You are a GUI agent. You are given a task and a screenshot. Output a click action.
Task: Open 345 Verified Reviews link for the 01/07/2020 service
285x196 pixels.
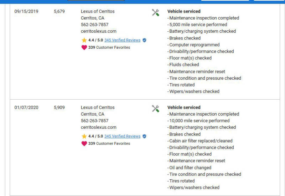tap(122, 136)
